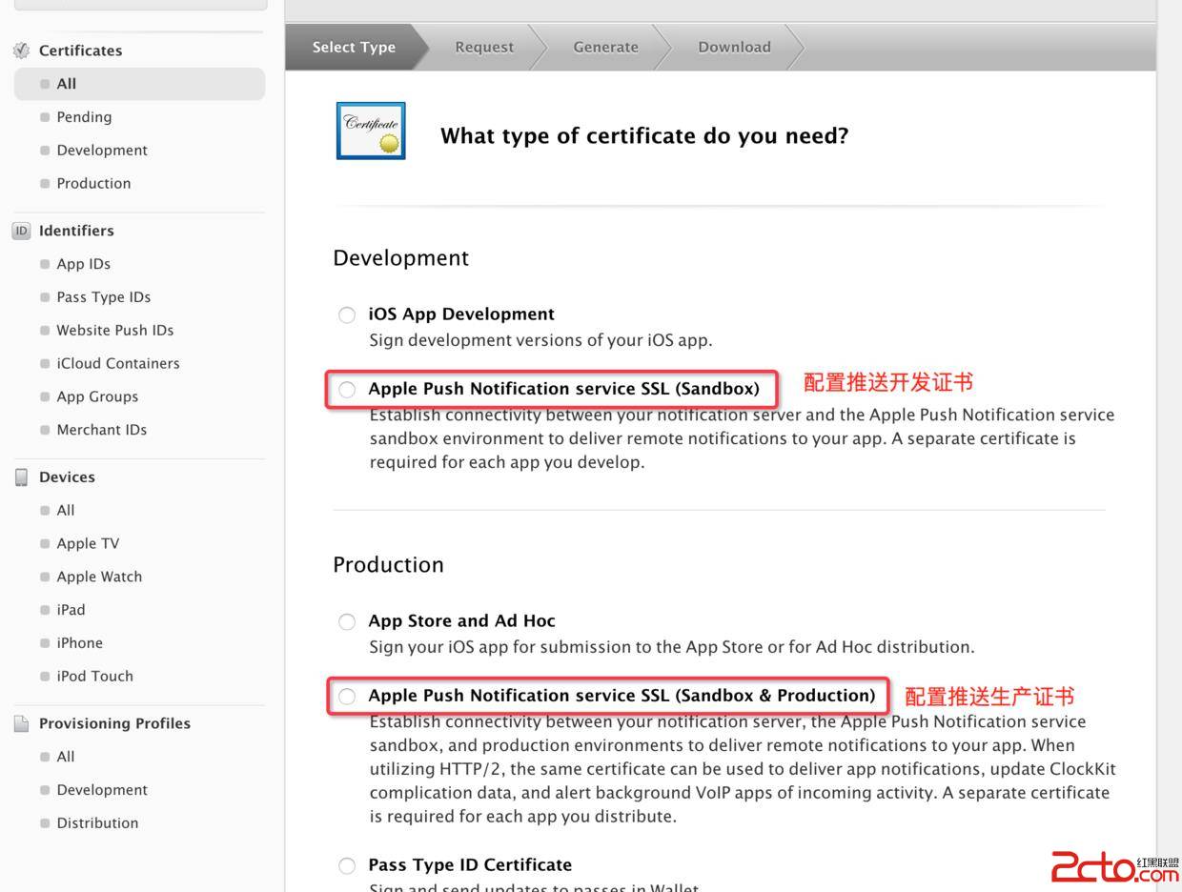This screenshot has width=1182, height=892.
Task: Click the Certificates section header
Action: 80,51
